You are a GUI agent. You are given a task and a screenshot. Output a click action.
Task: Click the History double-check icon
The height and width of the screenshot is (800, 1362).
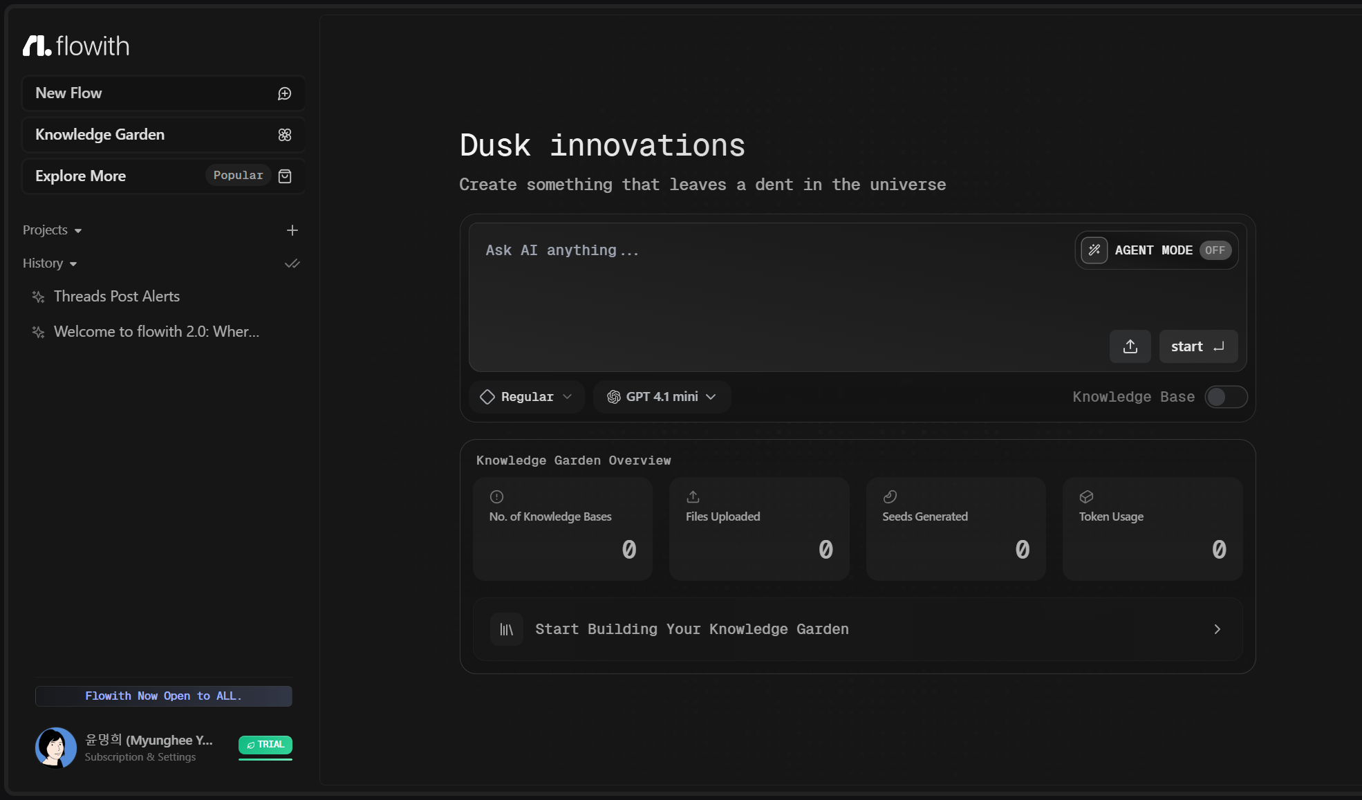click(x=292, y=263)
